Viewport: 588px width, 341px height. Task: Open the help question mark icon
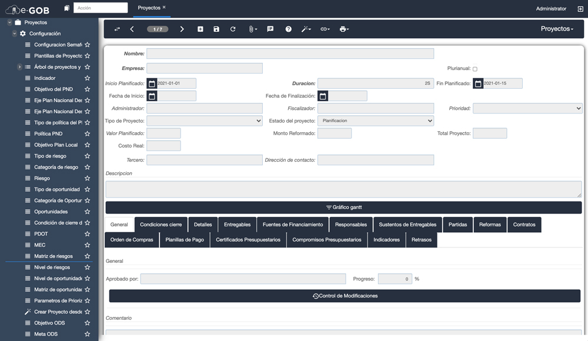pyautogui.click(x=288, y=29)
